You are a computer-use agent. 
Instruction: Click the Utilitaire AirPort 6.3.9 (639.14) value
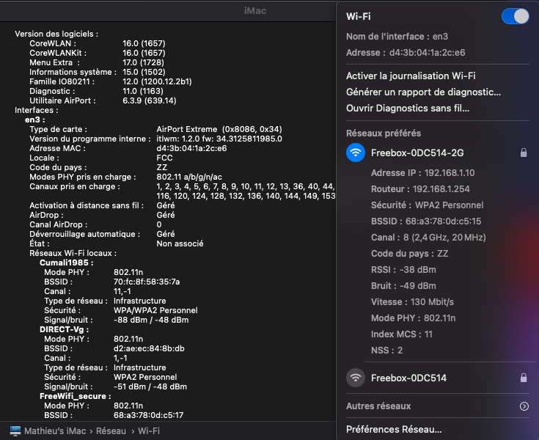pos(150,100)
